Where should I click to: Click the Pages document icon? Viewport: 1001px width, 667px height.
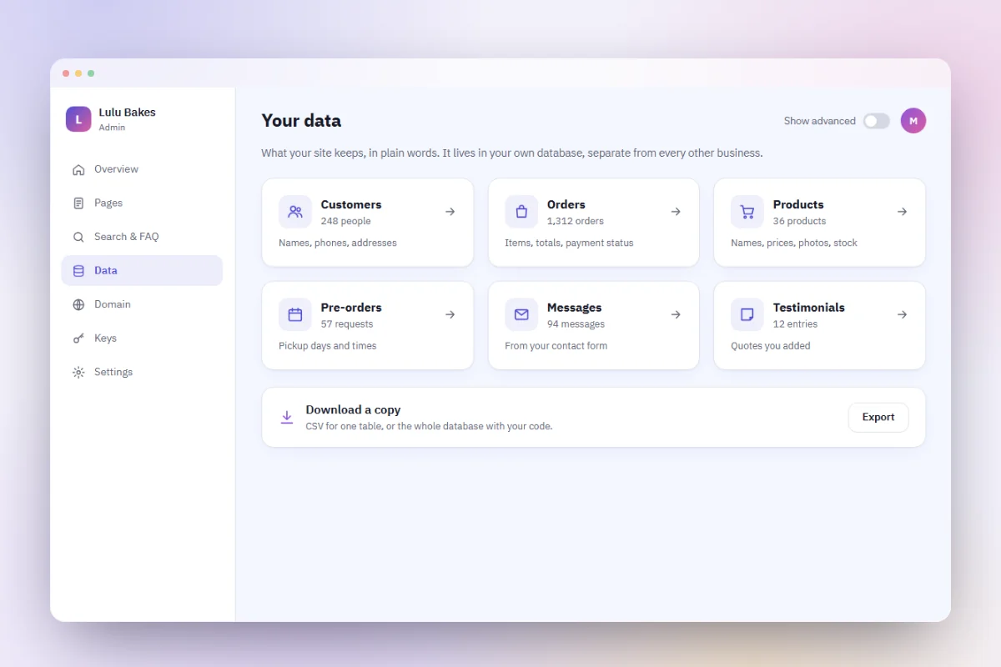pos(78,203)
